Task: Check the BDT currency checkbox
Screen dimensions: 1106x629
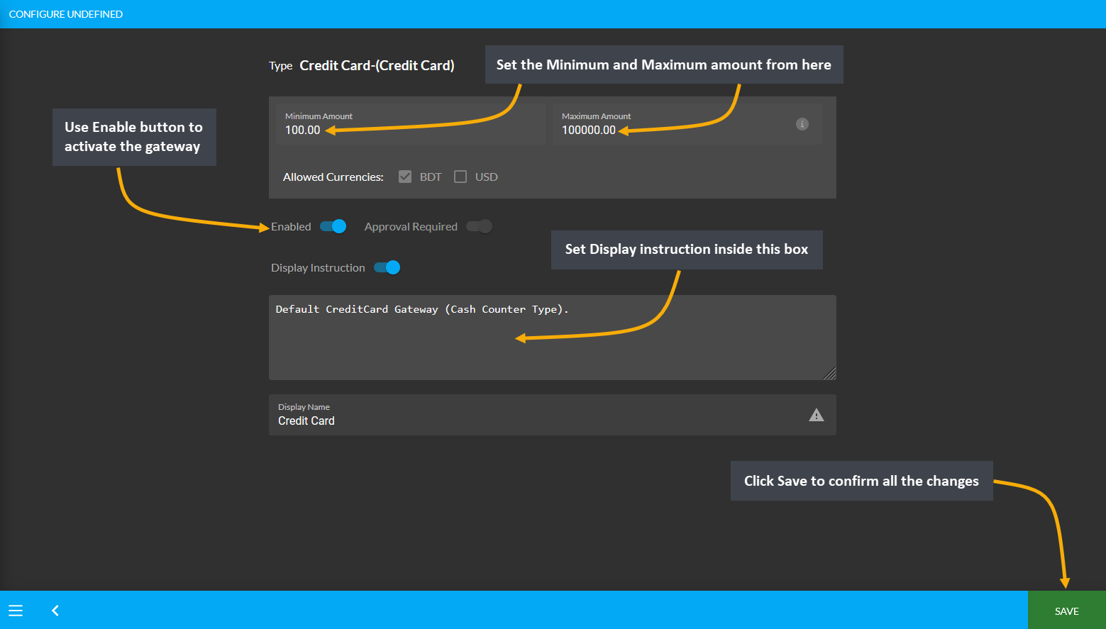Action: 405,177
